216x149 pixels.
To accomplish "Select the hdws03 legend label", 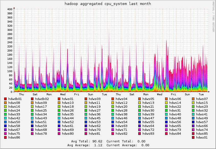I will (95, 99).
